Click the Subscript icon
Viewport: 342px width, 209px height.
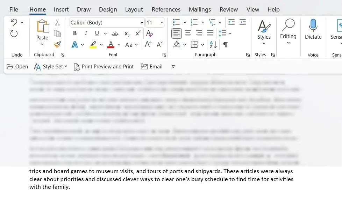(126, 33)
